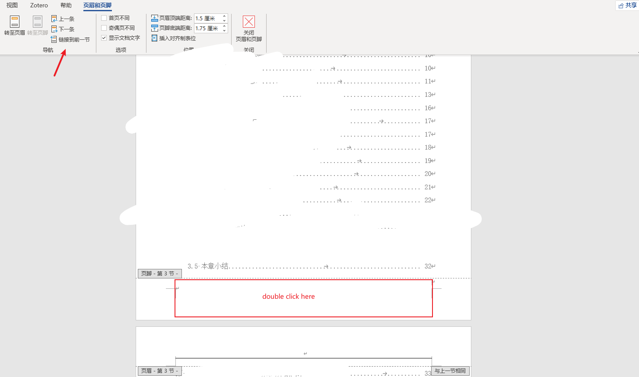The image size is (639, 377).
Task: Click page number 13 in TOC
Action: (428, 94)
